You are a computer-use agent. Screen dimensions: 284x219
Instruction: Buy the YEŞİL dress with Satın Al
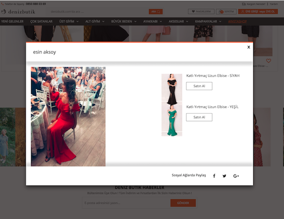tap(199, 117)
